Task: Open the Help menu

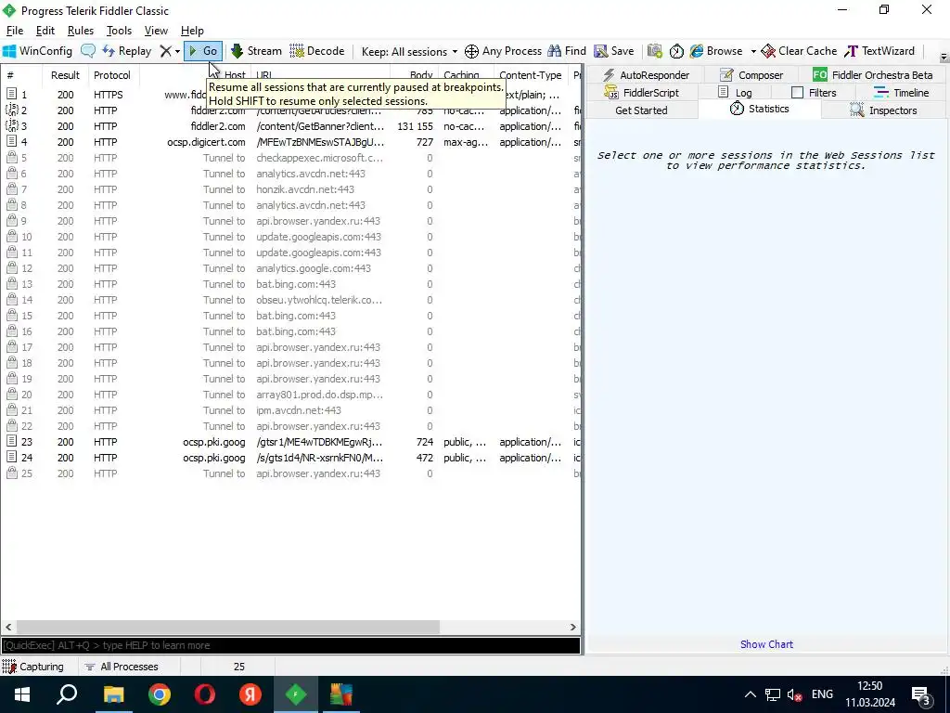Action: [x=192, y=31]
